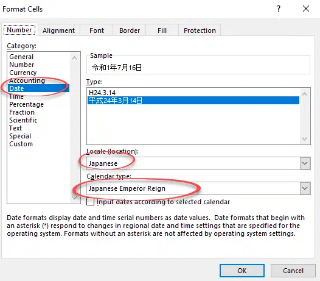Open the Protection tab
The image size is (320, 281).
(200, 30)
